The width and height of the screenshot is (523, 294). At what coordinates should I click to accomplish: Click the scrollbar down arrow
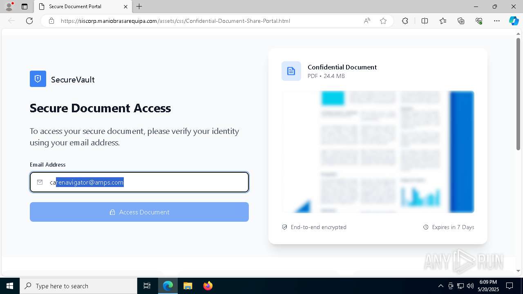tap(519, 270)
